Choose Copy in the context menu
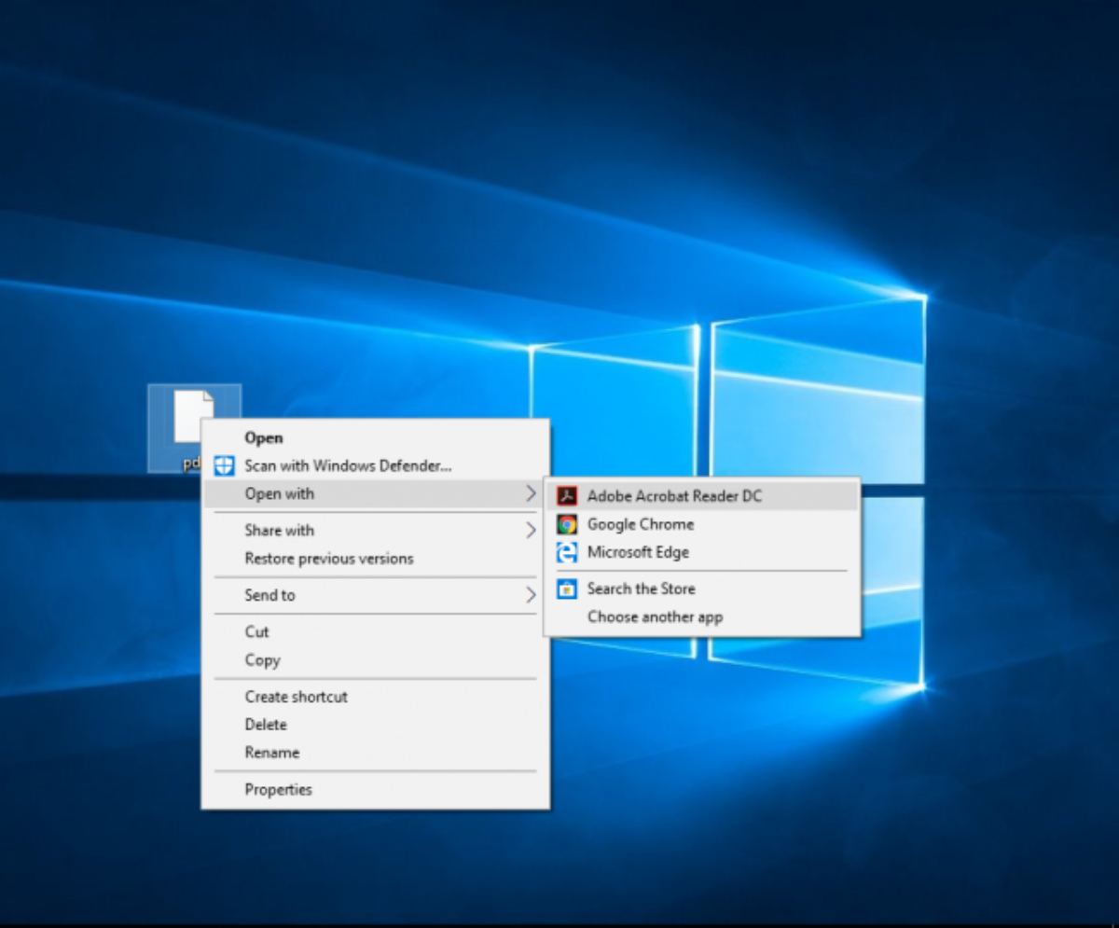The height and width of the screenshot is (928, 1119). (x=262, y=659)
